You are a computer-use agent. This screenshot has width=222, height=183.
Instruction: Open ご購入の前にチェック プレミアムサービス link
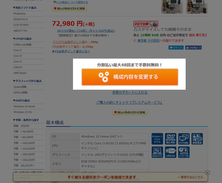pos(130,102)
